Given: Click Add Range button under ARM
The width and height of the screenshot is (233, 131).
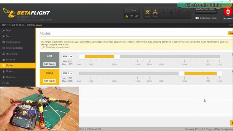Looking at the screenshot, I should click(50, 64).
